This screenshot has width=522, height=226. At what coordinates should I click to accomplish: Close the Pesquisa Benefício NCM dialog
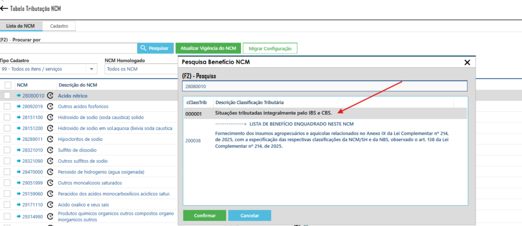coord(467,62)
